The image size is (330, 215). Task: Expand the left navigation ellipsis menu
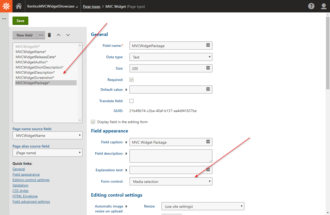pyautogui.click(x=4, y=19)
